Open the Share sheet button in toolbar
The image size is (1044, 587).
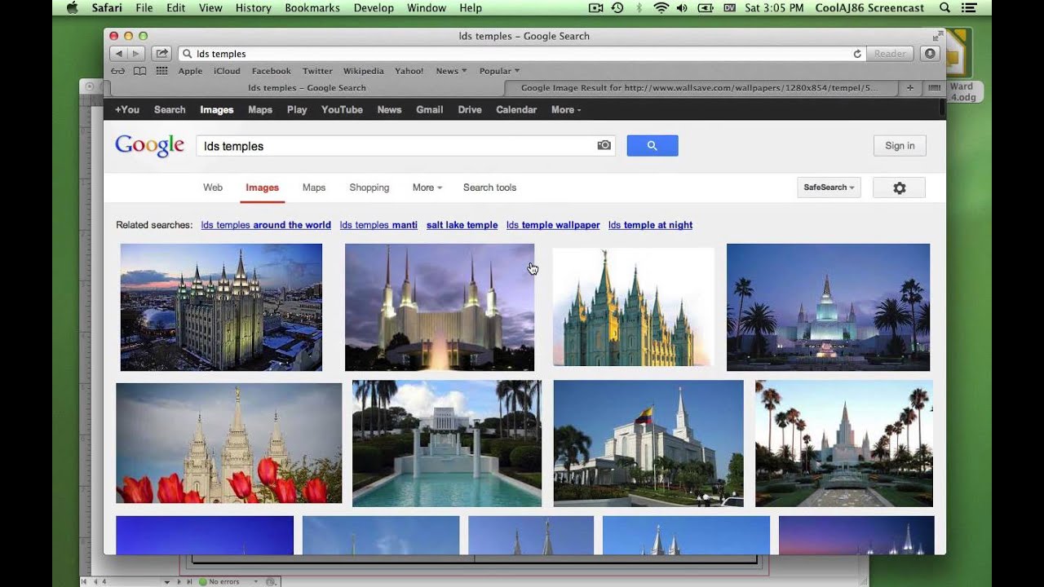(161, 54)
